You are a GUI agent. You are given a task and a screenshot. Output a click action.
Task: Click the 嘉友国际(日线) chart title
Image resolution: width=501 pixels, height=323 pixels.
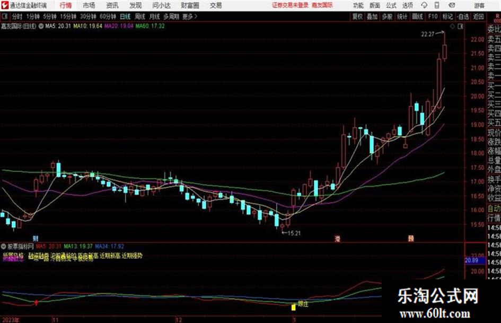click(x=19, y=26)
